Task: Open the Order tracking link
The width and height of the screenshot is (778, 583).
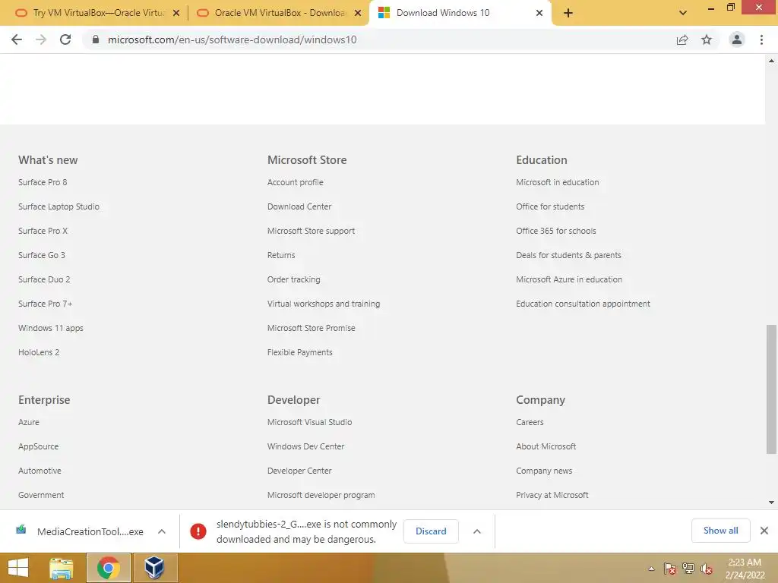Action: tap(294, 279)
